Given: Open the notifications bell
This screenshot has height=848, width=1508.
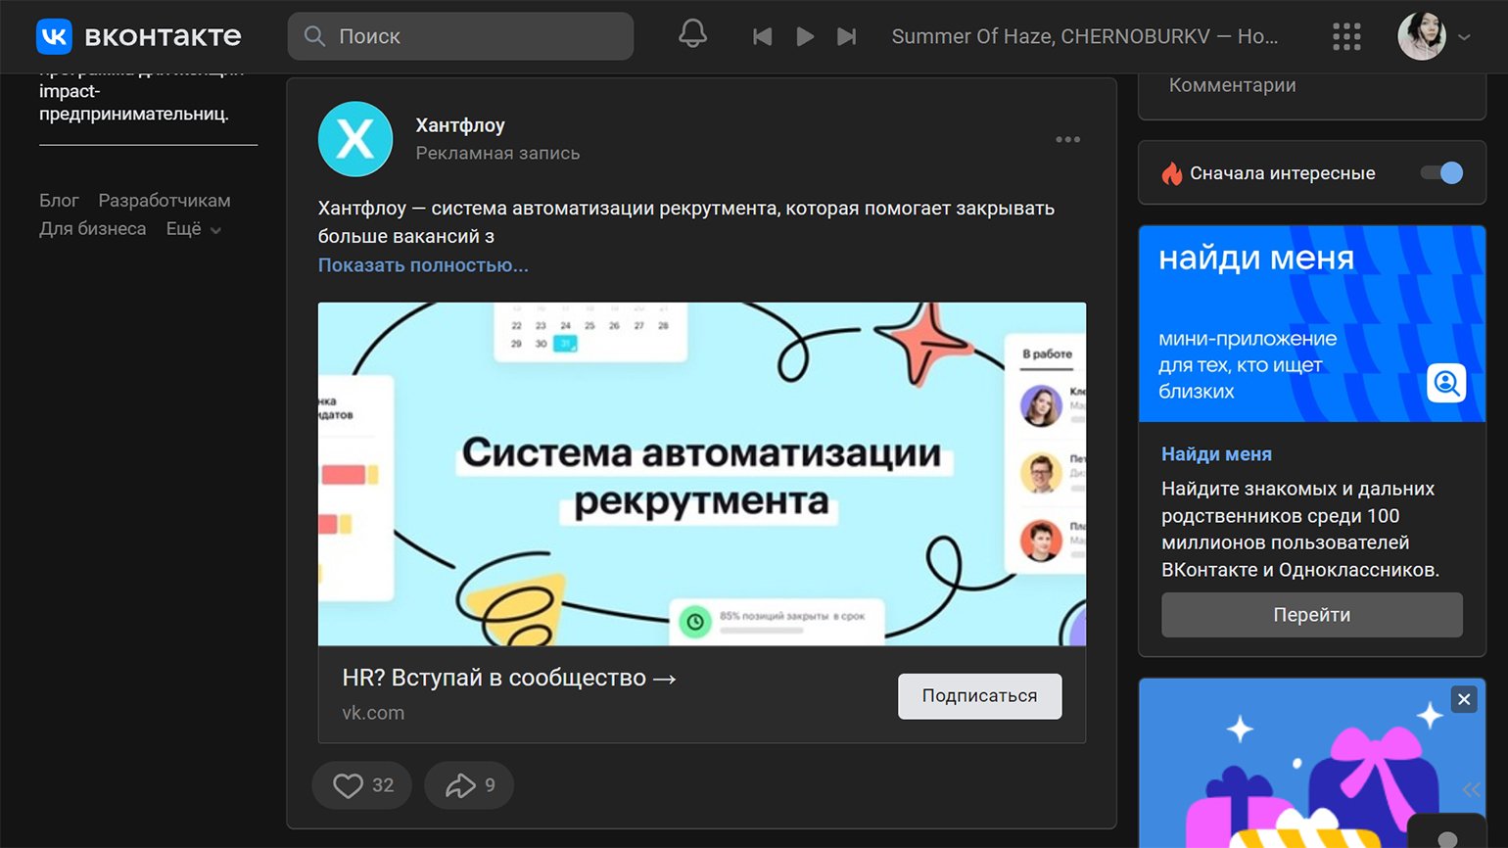Looking at the screenshot, I should [x=692, y=35].
